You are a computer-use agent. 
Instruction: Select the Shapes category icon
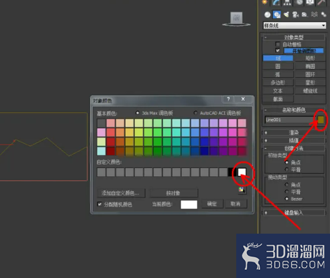pyautogui.click(x=277, y=14)
